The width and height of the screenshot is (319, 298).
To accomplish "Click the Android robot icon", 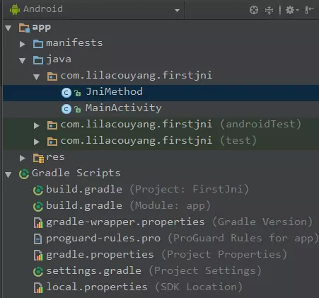I will click(x=15, y=9).
